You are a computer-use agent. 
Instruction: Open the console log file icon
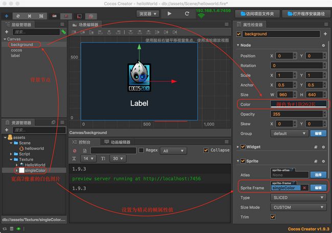click(x=85, y=151)
